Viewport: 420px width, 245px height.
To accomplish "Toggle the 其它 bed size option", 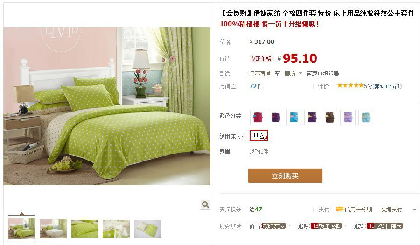I will click(x=259, y=135).
